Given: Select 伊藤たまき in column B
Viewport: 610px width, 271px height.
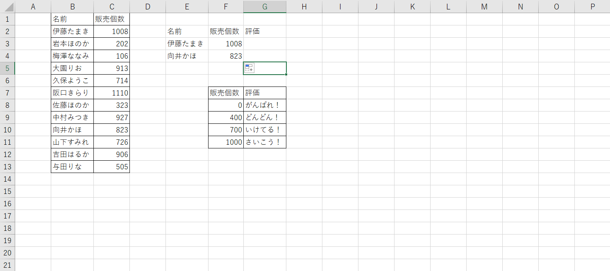Looking at the screenshot, I should [x=73, y=32].
